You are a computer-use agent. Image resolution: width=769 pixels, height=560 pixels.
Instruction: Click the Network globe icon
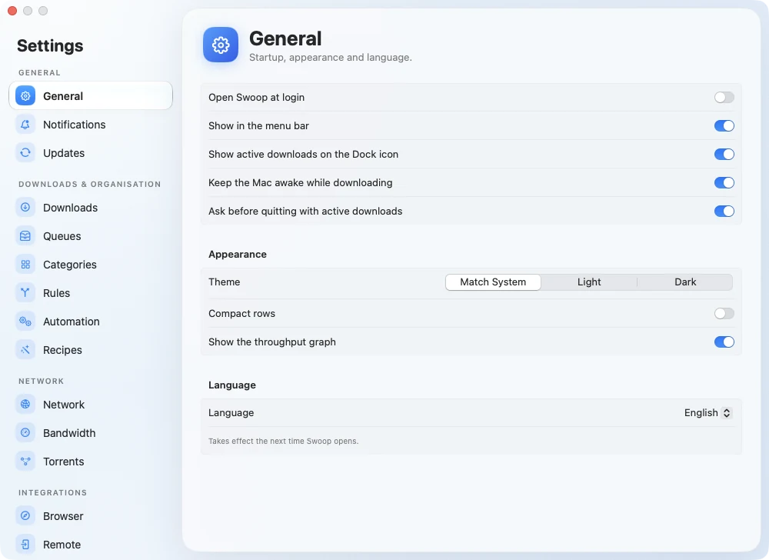click(x=25, y=405)
